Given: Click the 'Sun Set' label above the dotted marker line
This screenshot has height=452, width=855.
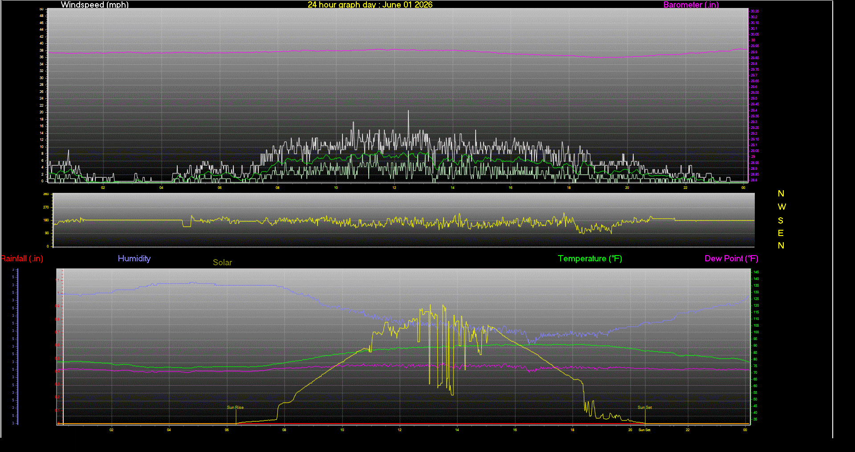Looking at the screenshot, I should pyautogui.click(x=644, y=407).
